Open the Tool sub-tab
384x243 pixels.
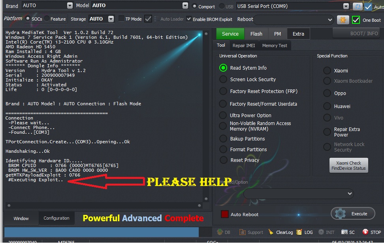221,45
